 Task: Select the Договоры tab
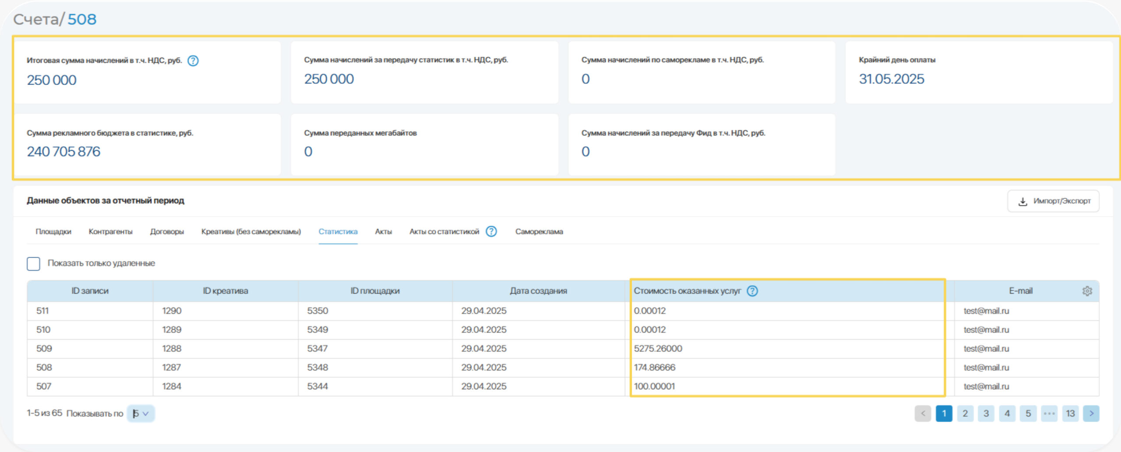coord(167,231)
